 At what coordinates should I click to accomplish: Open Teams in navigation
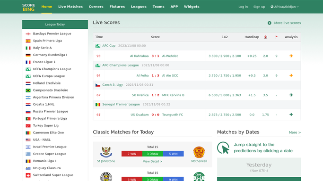click(x=158, y=7)
